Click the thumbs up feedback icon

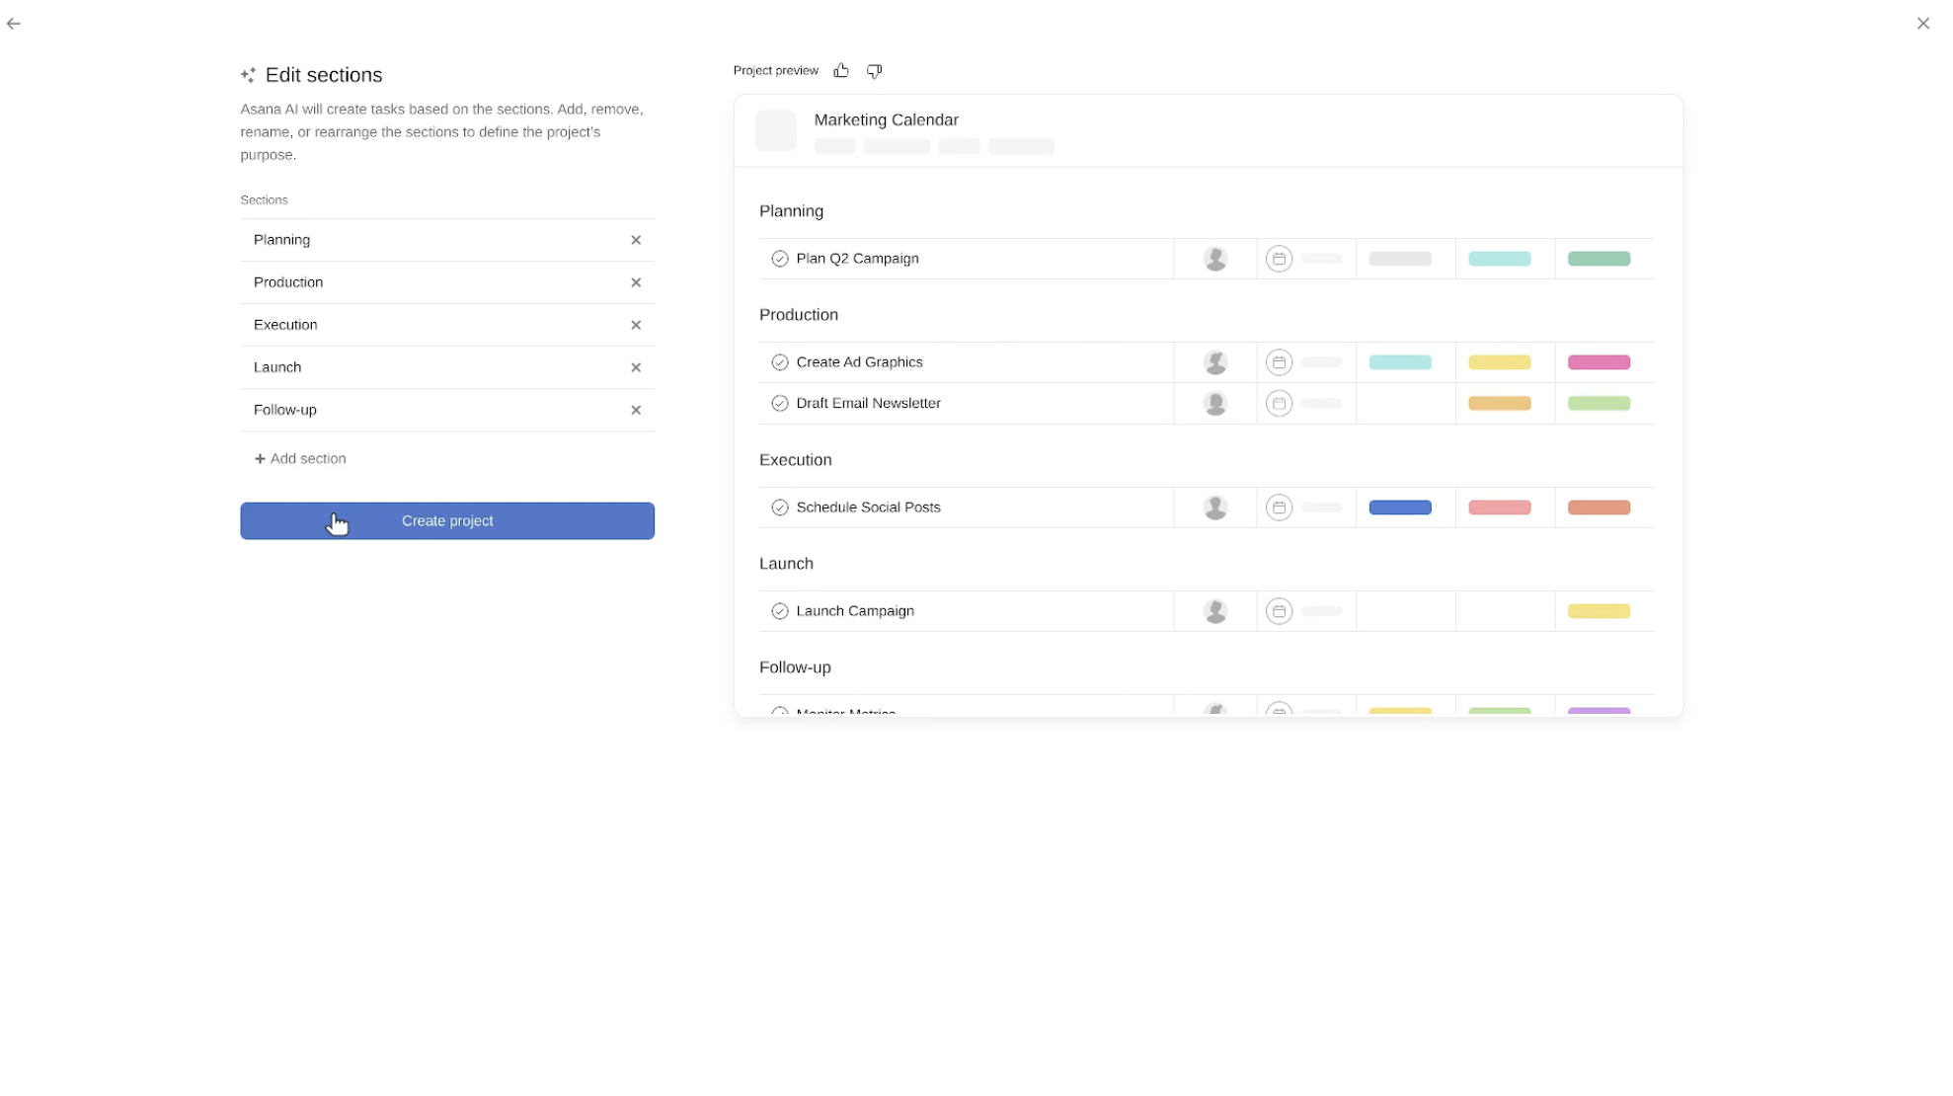pos(841,70)
